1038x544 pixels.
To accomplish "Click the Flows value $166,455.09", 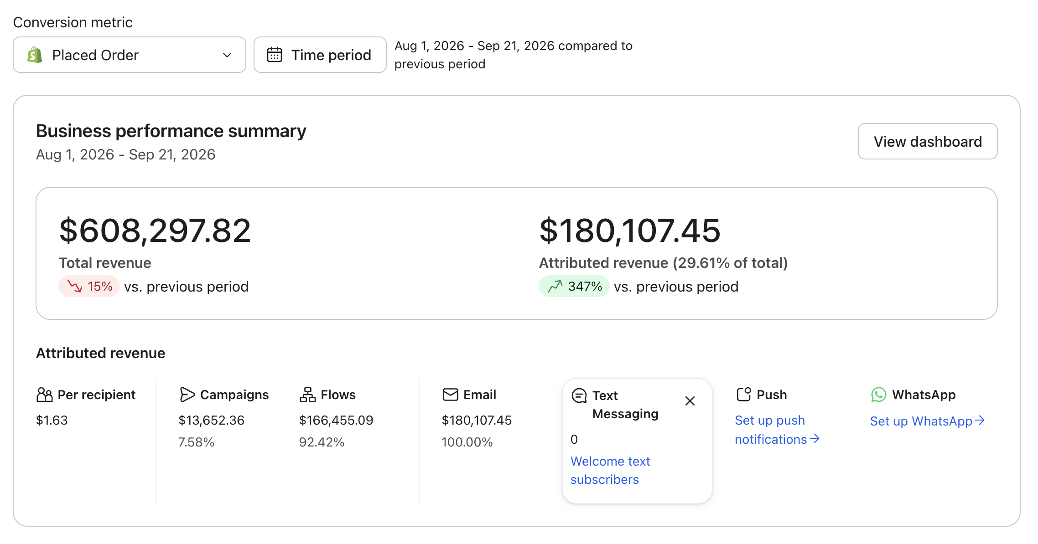I will [x=336, y=420].
